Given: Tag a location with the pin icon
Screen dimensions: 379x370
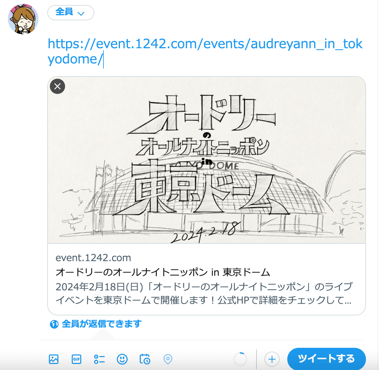Looking at the screenshot, I should pos(168,359).
